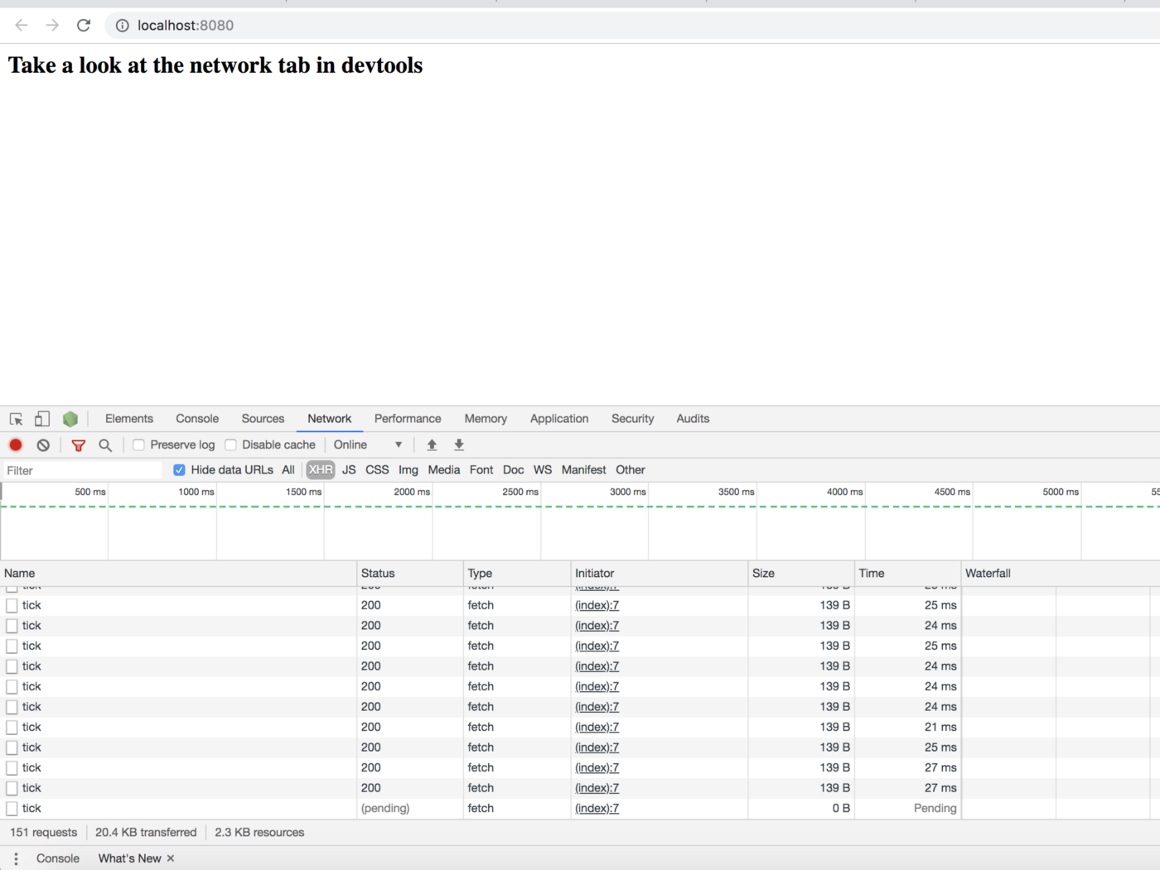
Task: Open the Performance tab
Action: pos(408,419)
